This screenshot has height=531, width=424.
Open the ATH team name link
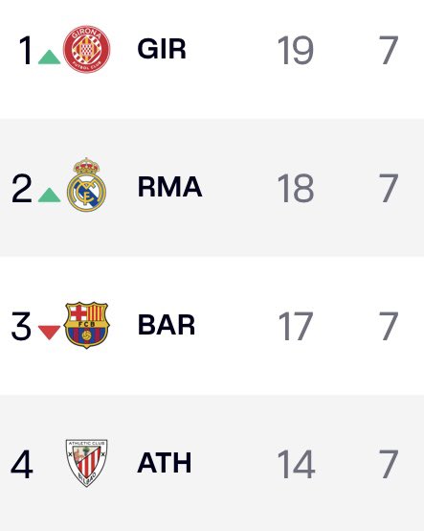[x=165, y=463]
